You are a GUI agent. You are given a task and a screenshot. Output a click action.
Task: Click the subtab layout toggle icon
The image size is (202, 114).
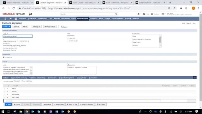(194, 78)
